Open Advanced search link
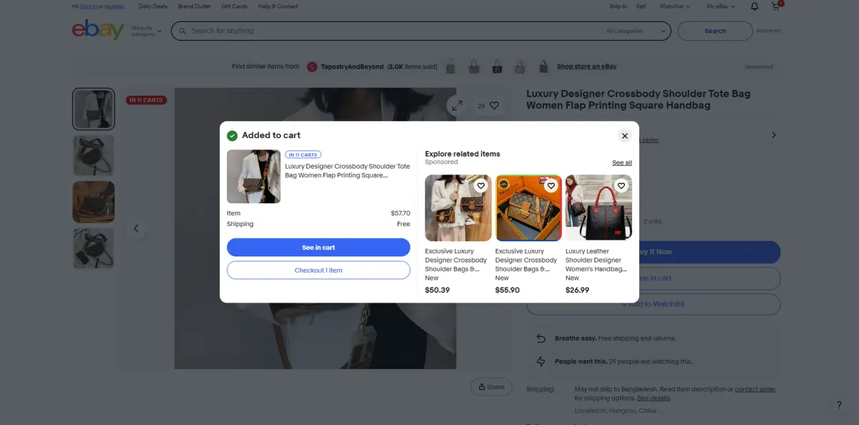Image resolution: width=859 pixels, height=425 pixels. pos(768,31)
